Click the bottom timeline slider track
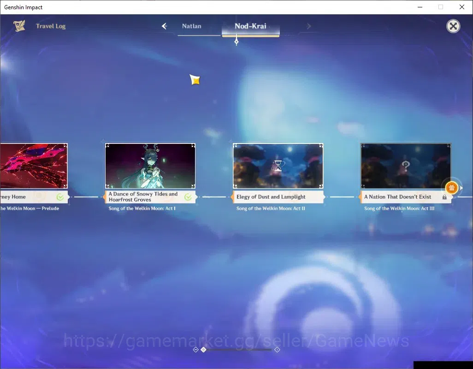 [237, 350]
